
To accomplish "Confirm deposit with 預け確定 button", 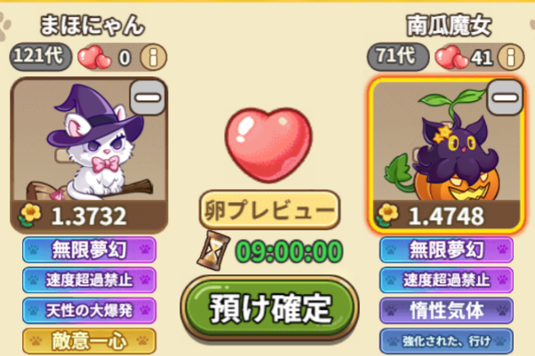I will pyautogui.click(x=269, y=308).
